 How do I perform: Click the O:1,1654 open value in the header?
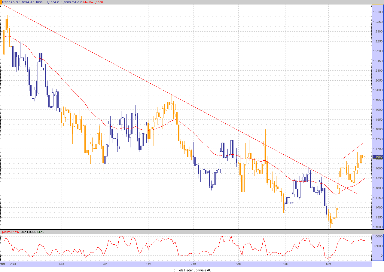click(22, 2)
